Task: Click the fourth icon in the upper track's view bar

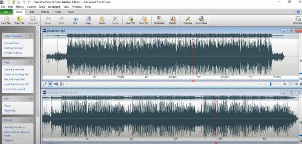Action: [62, 84]
